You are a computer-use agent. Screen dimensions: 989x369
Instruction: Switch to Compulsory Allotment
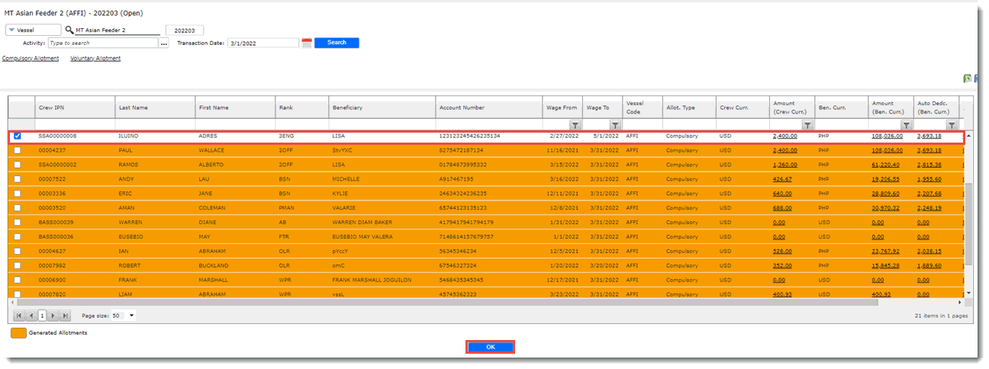point(31,59)
